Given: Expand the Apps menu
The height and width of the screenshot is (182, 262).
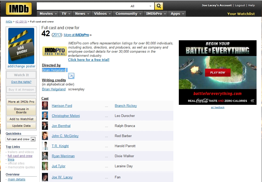Looking at the screenshot, I should pyautogui.click(x=177, y=14).
